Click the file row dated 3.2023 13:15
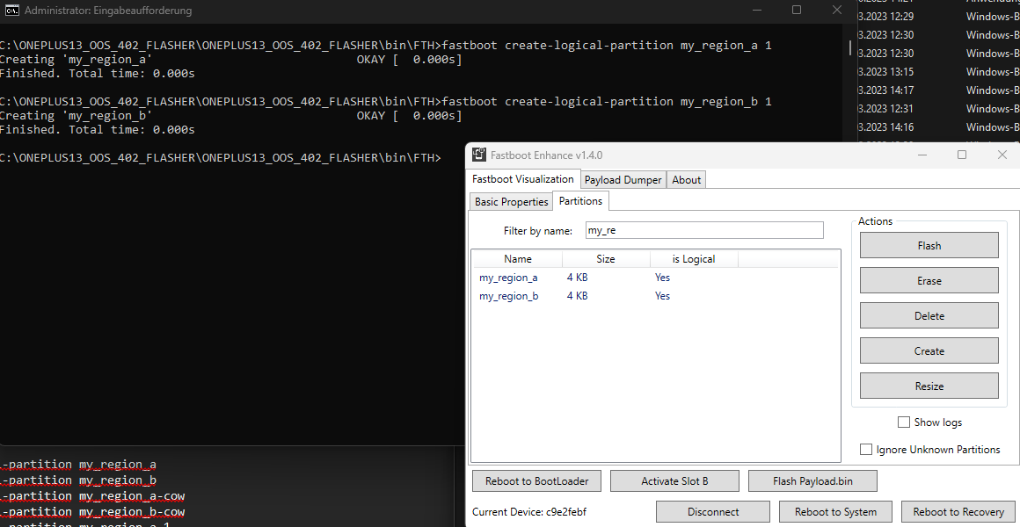The height and width of the screenshot is (527, 1020). (939, 71)
